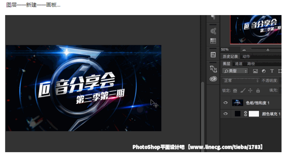The width and height of the screenshot is (283, 154).
Task: Filter layers by text type
Action: (x=272, y=71)
